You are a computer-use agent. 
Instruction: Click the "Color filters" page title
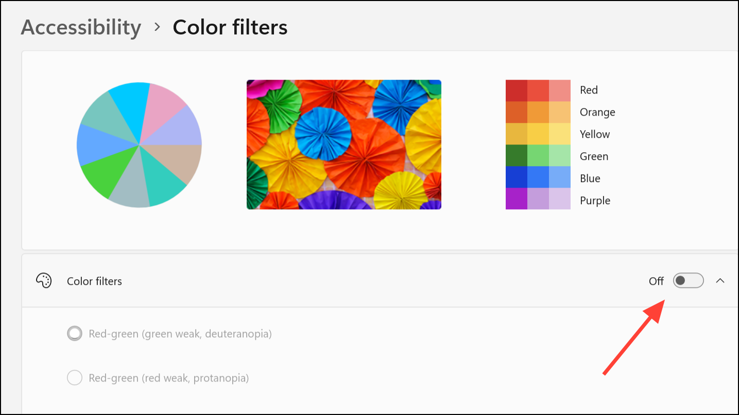(230, 27)
